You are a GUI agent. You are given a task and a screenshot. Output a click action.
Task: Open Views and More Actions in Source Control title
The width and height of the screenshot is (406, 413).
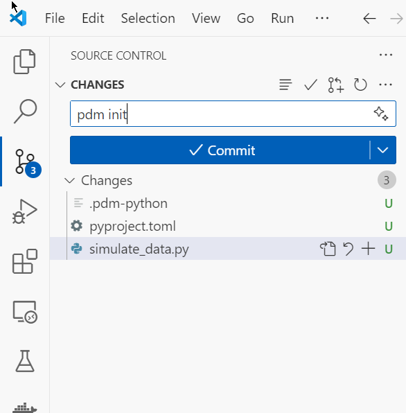pos(386,55)
